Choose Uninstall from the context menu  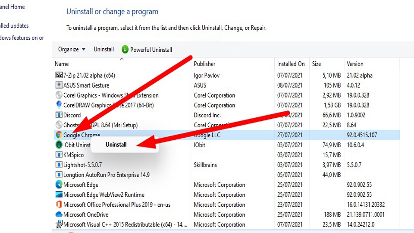(x=116, y=145)
